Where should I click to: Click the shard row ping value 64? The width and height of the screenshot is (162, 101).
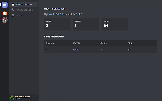(x=129, y=49)
